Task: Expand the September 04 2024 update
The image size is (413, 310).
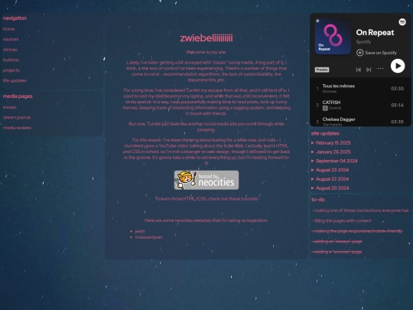Action: point(334,161)
